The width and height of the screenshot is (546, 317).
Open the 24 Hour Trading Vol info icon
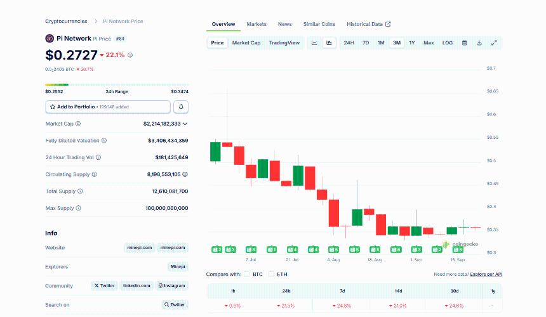tap(98, 157)
